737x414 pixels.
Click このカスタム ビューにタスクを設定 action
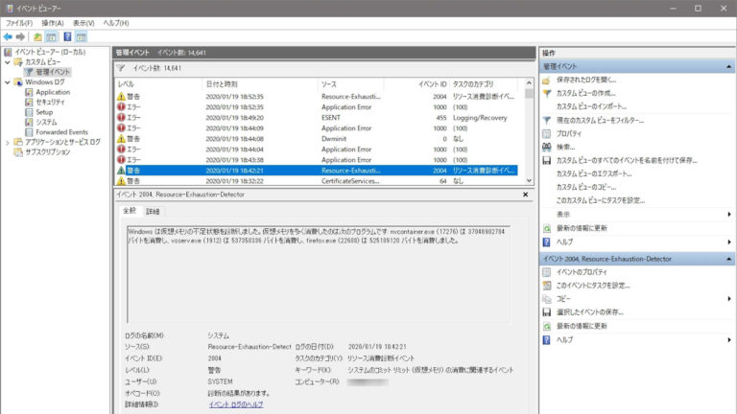pyautogui.click(x=601, y=200)
